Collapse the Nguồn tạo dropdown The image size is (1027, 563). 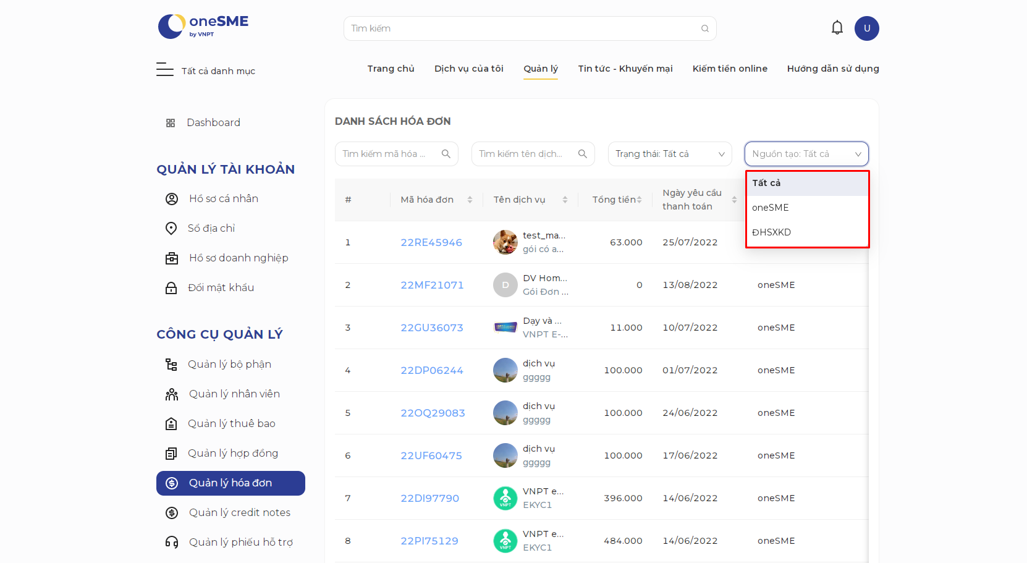[806, 154]
